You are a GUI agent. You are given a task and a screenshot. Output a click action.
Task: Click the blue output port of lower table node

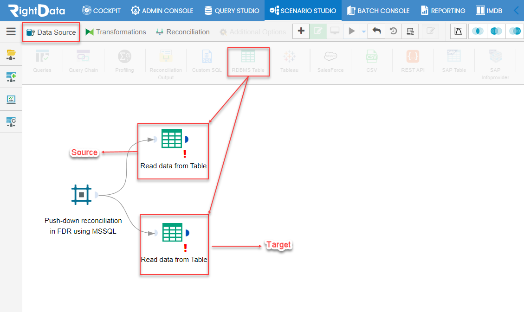coord(188,233)
